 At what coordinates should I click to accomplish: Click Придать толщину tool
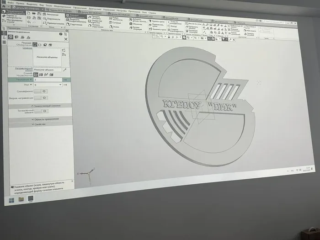(x=94, y=18)
